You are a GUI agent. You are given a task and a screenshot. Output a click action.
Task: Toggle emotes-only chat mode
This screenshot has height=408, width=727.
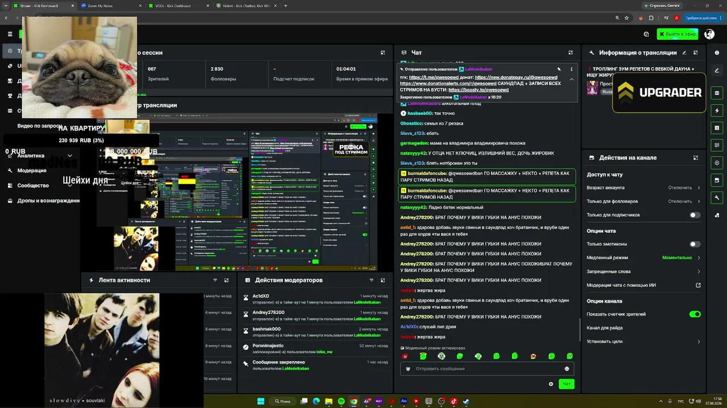[x=695, y=244]
